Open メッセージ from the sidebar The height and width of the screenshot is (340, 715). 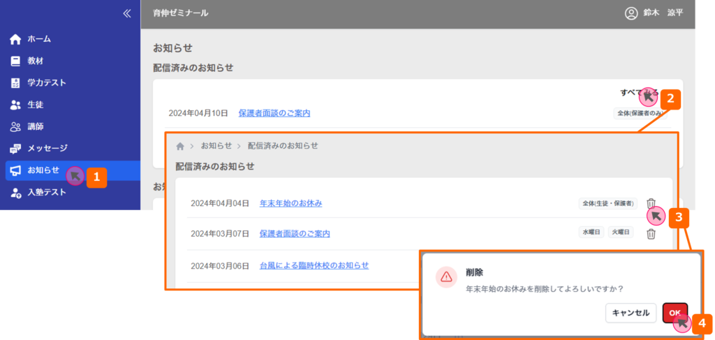[x=47, y=148]
